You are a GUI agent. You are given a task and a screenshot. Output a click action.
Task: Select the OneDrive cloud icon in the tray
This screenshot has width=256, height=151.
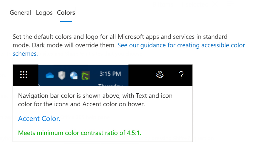(49, 75)
